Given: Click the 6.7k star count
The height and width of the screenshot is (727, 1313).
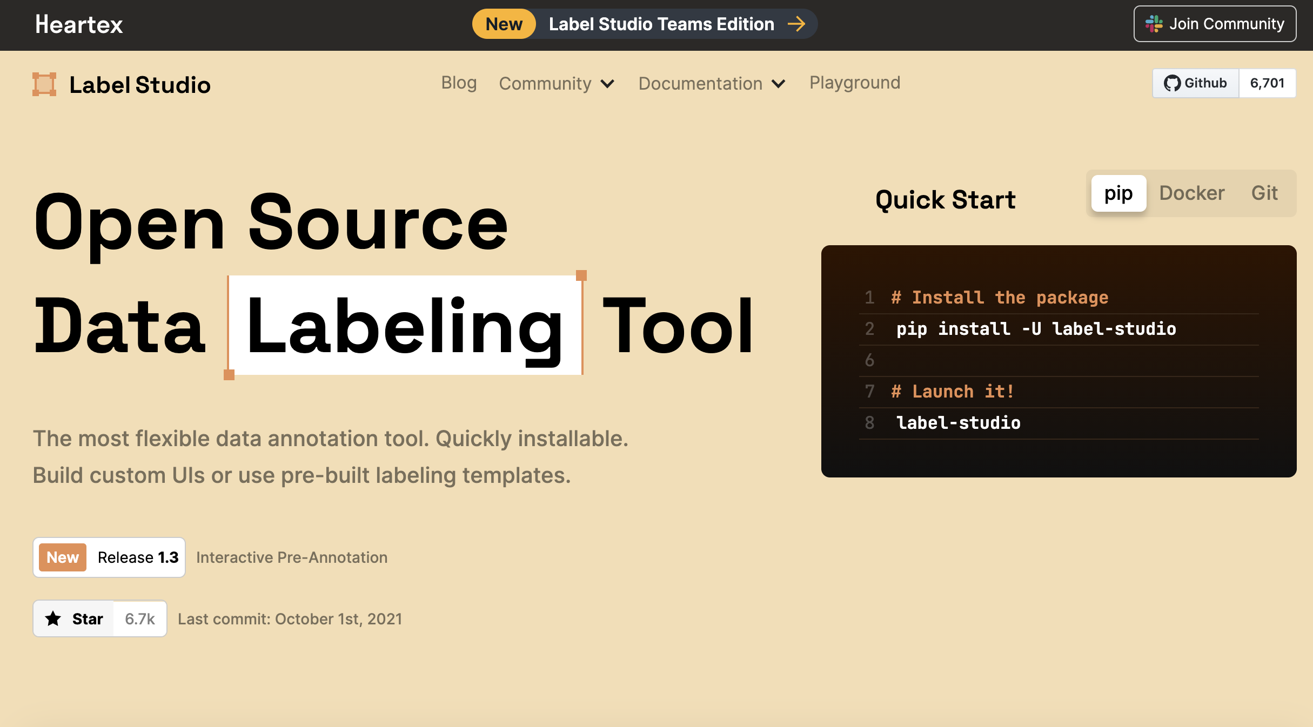Looking at the screenshot, I should point(140,619).
